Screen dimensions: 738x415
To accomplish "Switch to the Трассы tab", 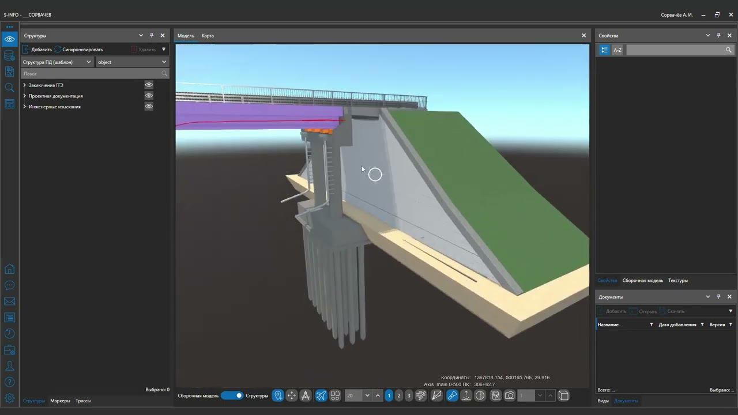I will [83, 401].
